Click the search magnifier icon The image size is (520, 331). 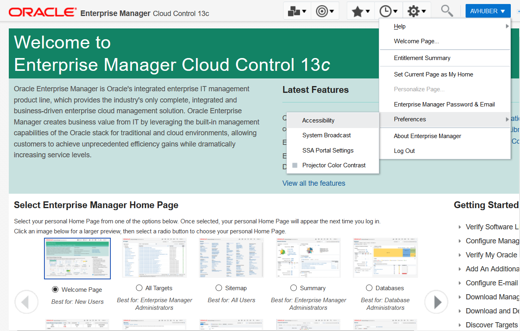447,11
